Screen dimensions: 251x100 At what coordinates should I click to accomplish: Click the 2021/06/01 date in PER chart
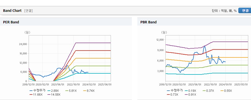click(x=58, y=84)
